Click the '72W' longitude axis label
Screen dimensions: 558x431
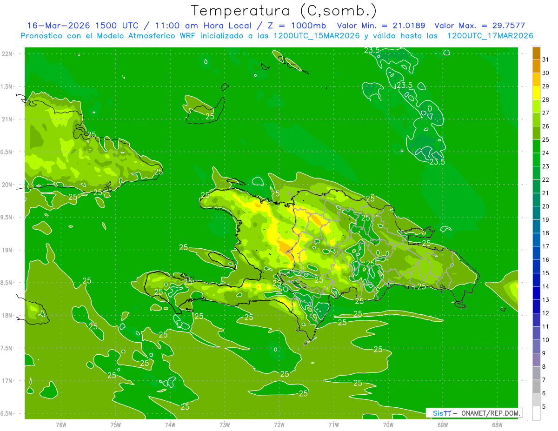click(279, 425)
